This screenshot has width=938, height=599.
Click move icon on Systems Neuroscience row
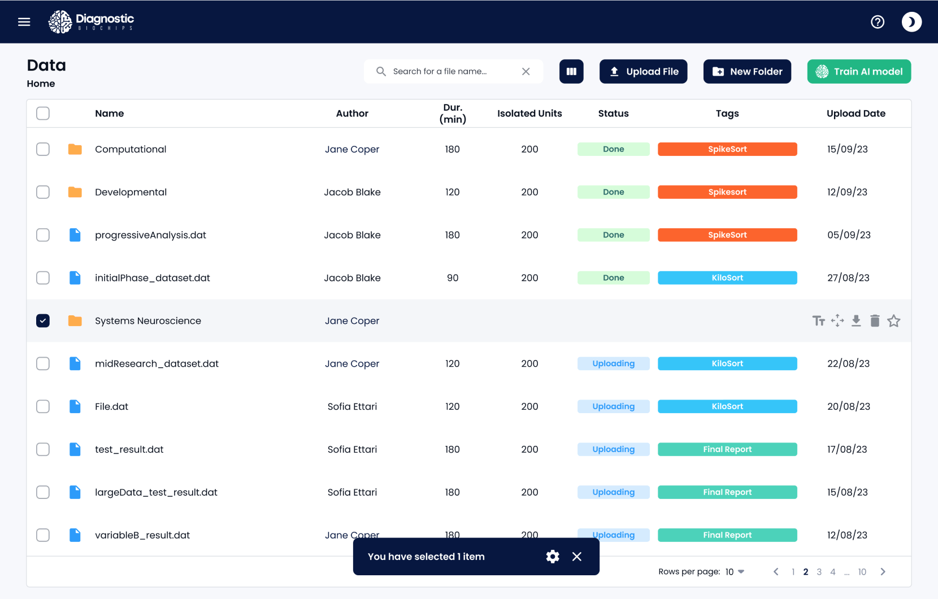click(837, 321)
